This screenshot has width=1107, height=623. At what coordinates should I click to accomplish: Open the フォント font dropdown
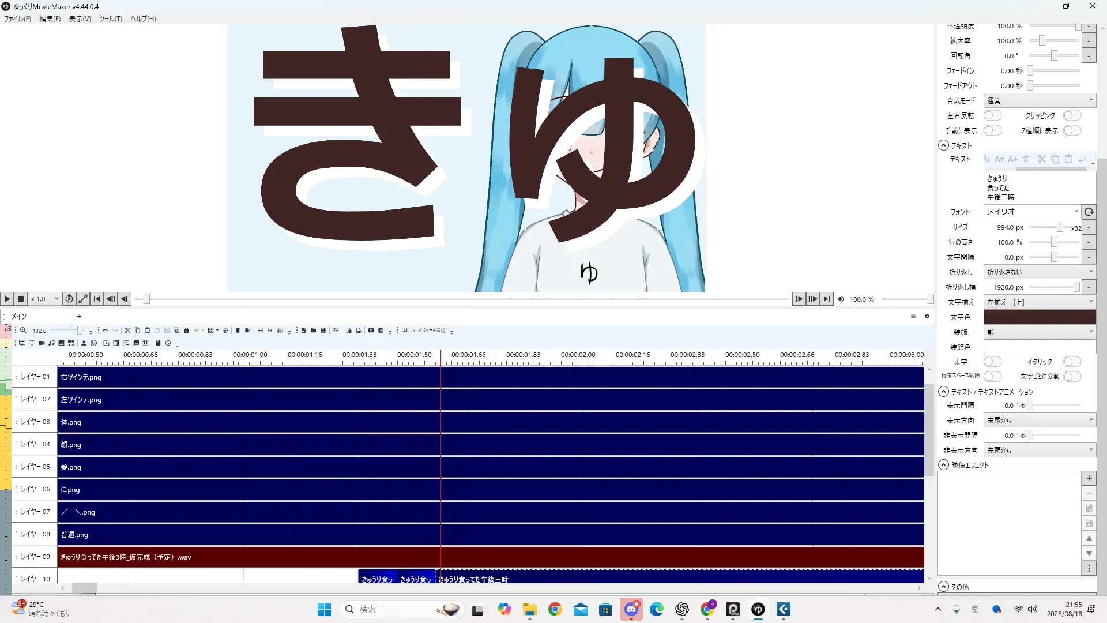1031,212
